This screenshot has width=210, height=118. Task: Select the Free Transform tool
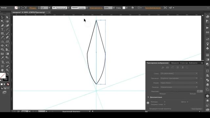click(x=7, y=46)
